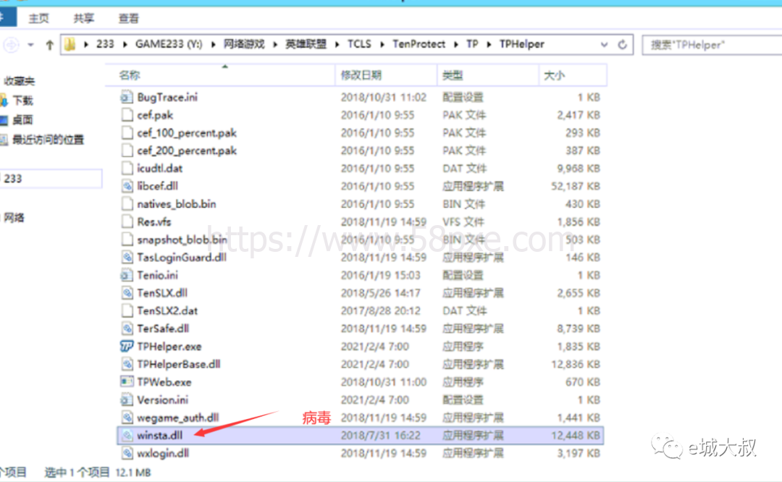Open 下载 in the navigation pane

pyautogui.click(x=22, y=101)
